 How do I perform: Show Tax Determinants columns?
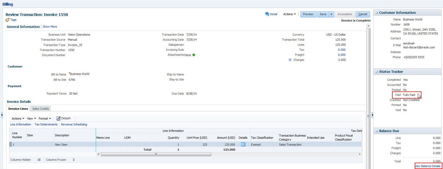pyautogui.click(x=46, y=125)
